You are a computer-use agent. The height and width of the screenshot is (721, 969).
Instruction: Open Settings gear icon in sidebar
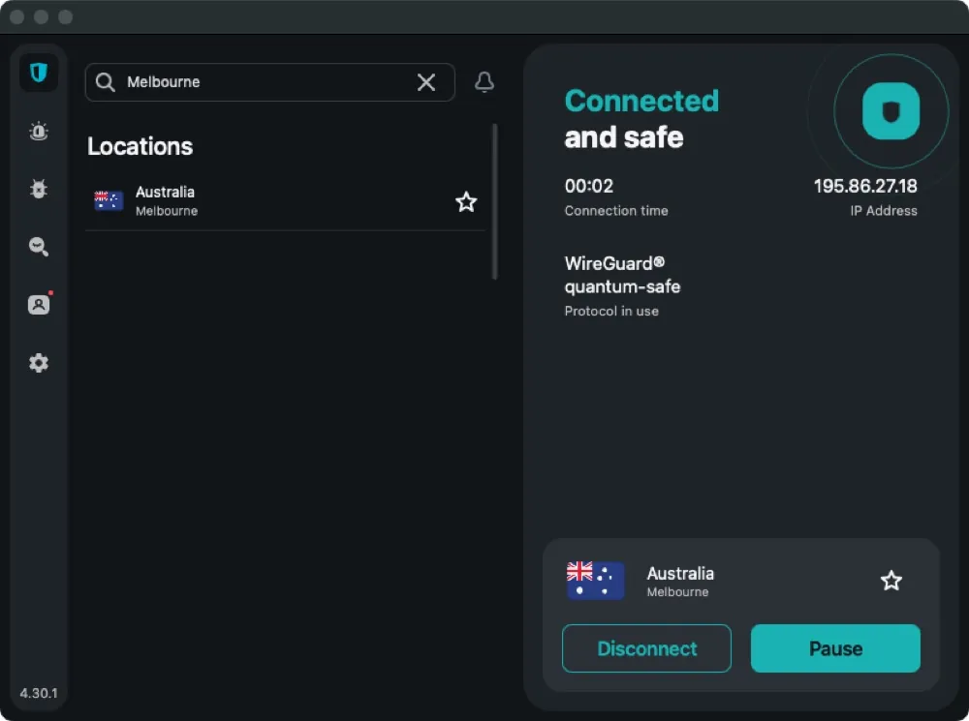coord(39,362)
